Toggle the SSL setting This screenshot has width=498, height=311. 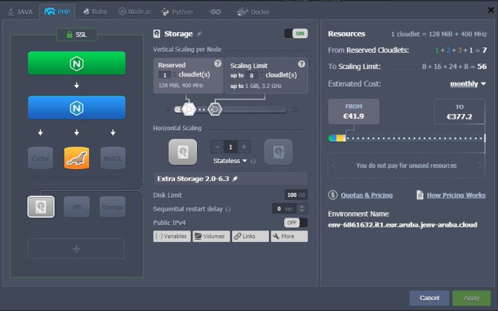click(x=76, y=34)
